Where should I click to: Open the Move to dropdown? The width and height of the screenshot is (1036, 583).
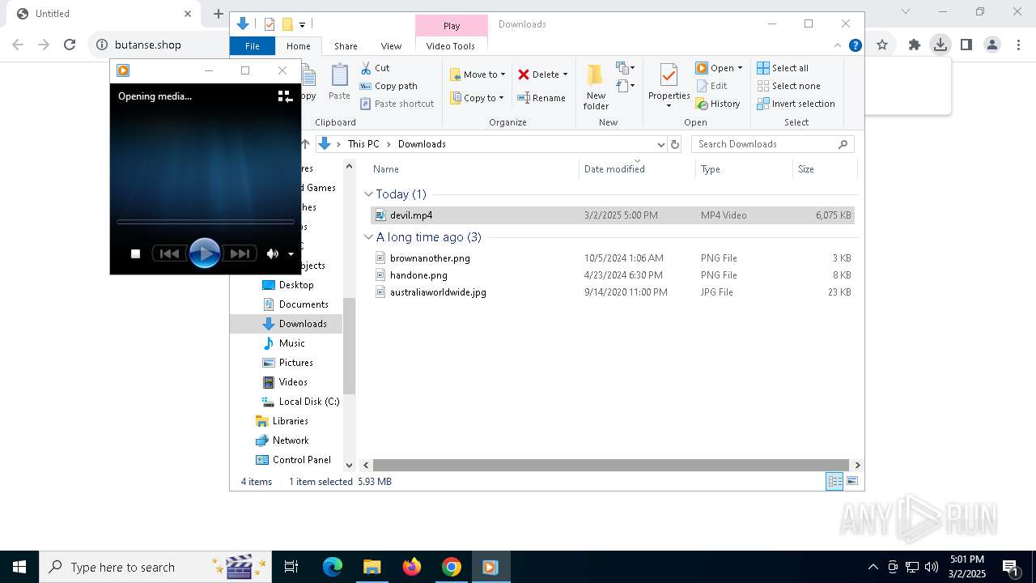[478, 74]
